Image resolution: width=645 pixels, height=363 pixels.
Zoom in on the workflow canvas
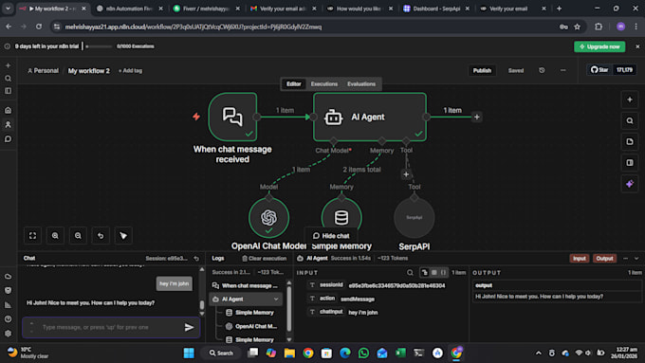click(x=55, y=236)
